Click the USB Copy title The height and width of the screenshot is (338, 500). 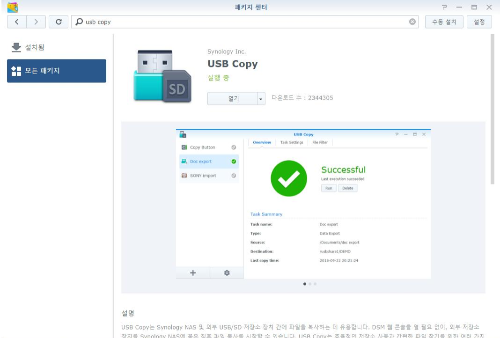233,64
